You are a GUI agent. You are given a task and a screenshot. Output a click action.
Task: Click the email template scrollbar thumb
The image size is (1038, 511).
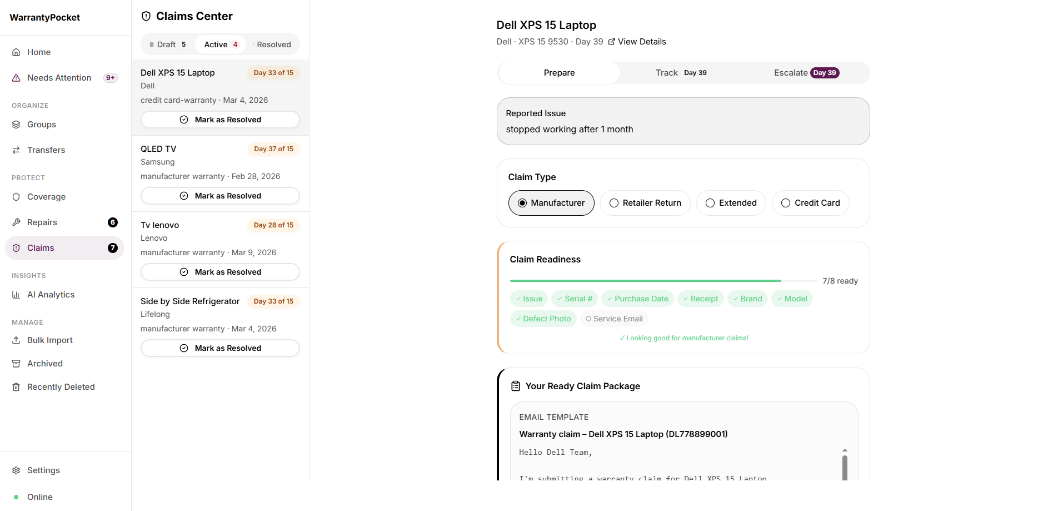pyautogui.click(x=845, y=468)
